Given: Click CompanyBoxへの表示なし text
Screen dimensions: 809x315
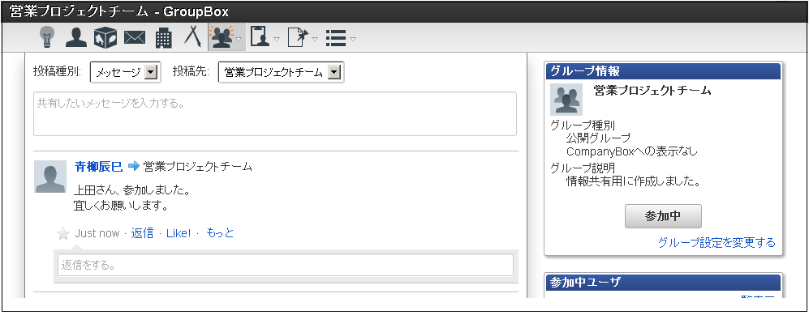Looking at the screenshot, I should click(632, 151).
